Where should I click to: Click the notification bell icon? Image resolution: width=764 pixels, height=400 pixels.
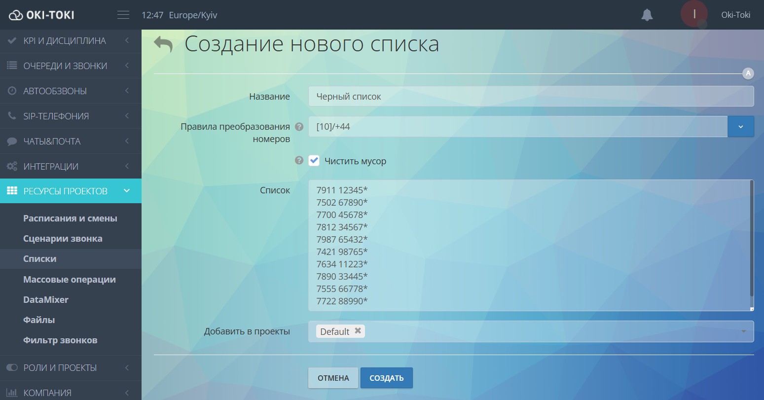click(x=647, y=14)
